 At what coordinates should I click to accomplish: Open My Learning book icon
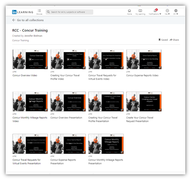pyautogui.click(x=140, y=11)
